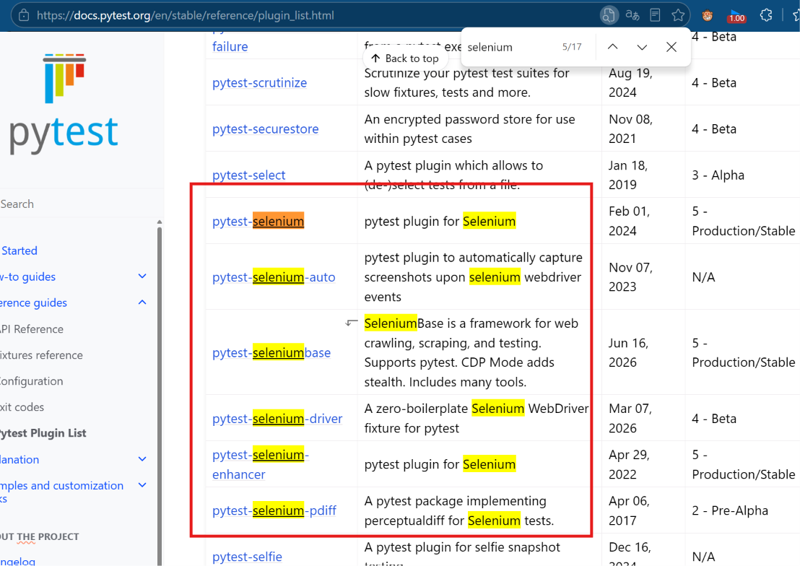The width and height of the screenshot is (800, 566).
Task: Click the 3 - Alpha status cell
Action: pos(718,175)
